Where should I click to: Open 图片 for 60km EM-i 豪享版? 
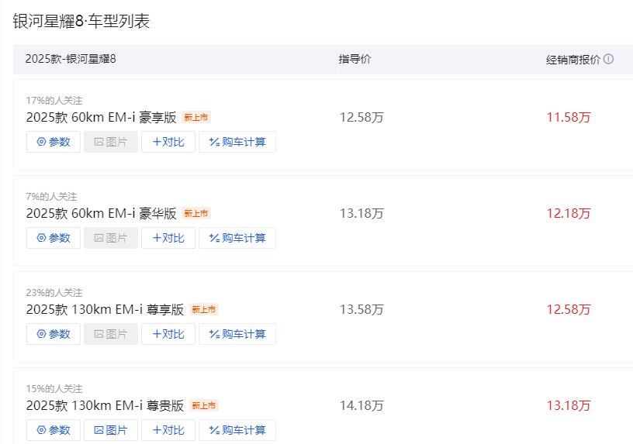[111, 142]
